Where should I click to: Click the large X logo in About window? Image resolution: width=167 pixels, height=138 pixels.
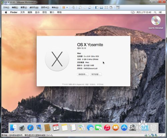click(57, 59)
